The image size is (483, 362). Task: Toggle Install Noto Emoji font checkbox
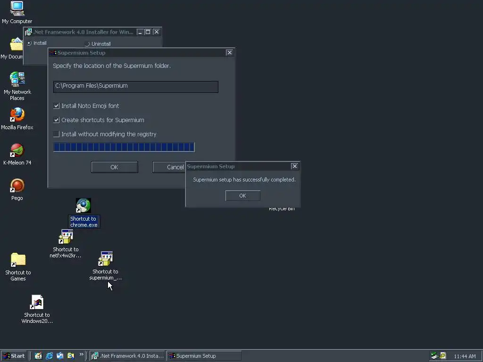pyautogui.click(x=56, y=106)
